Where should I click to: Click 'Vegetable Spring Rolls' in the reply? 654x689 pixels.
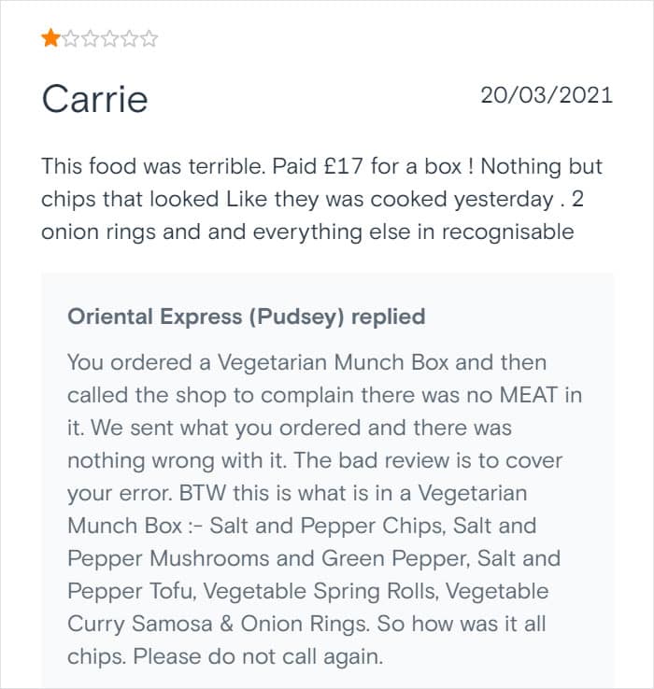click(321, 592)
